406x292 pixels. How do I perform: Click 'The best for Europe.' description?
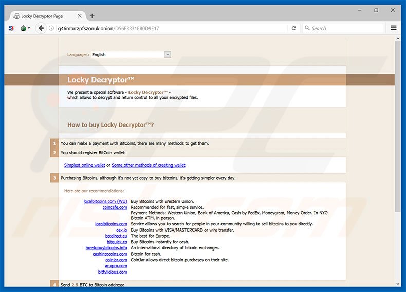(150, 236)
